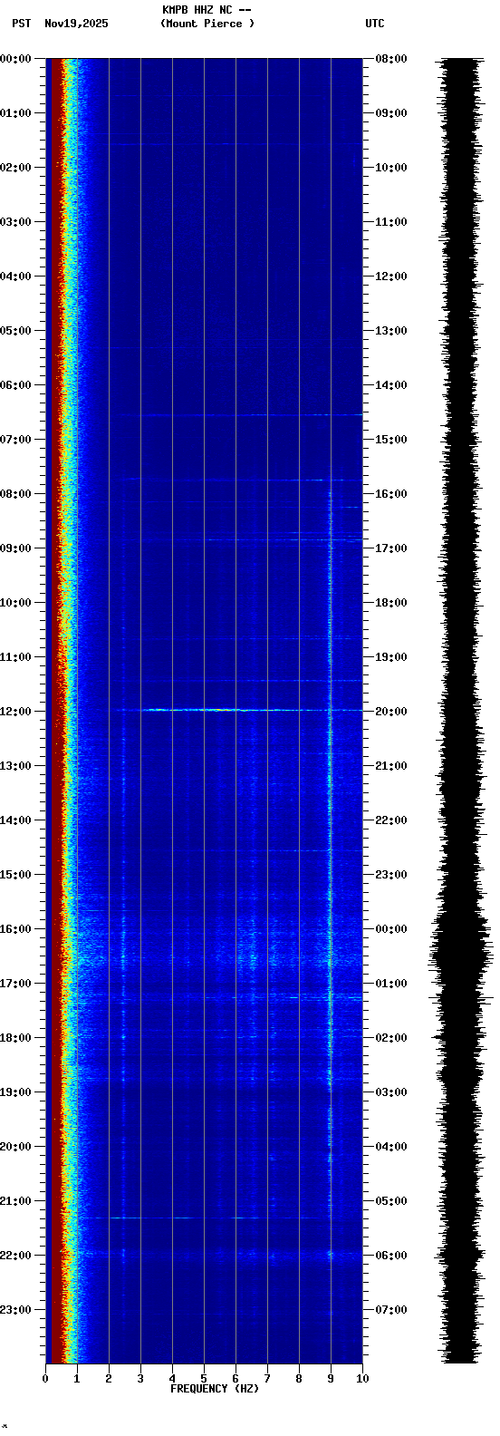Click the '(Mount Pierce )' subtitle
Screen dimensions: 500x1436
207,24
